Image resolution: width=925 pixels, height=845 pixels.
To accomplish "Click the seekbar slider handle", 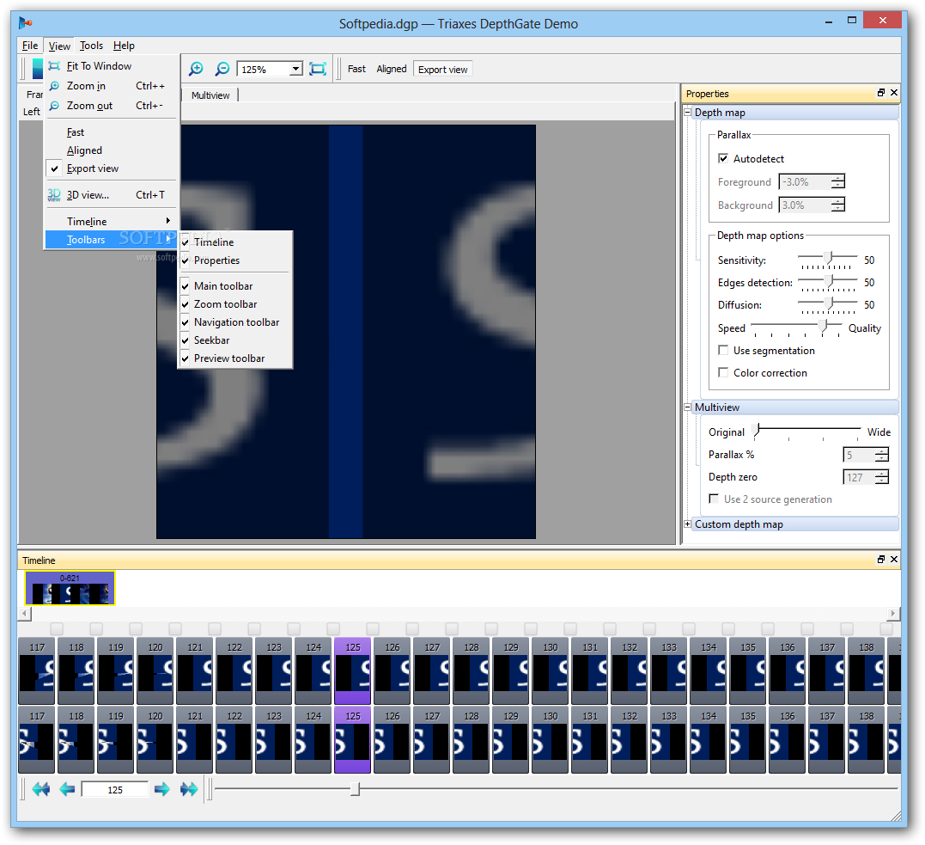I will click(355, 789).
